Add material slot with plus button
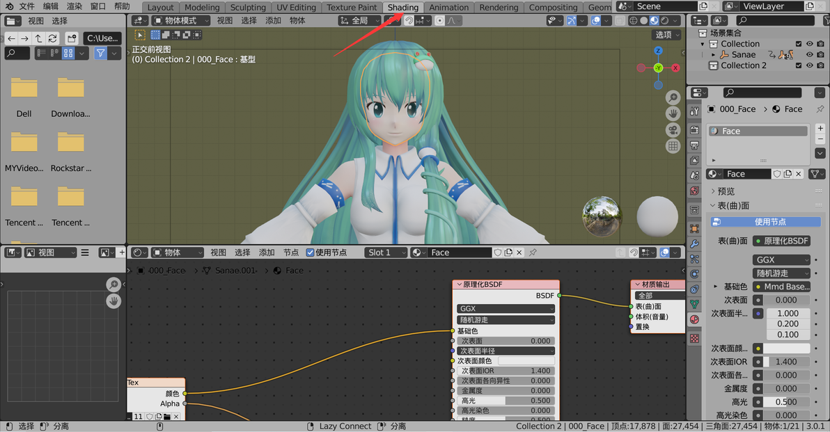 [820, 129]
